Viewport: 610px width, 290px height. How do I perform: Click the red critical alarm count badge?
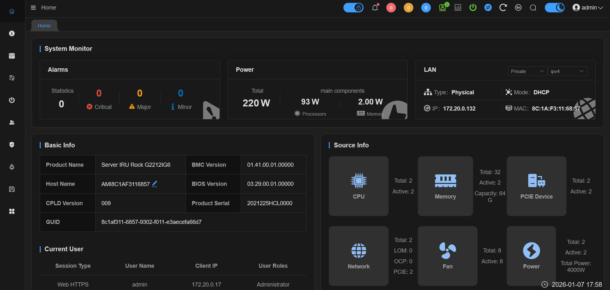391,8
